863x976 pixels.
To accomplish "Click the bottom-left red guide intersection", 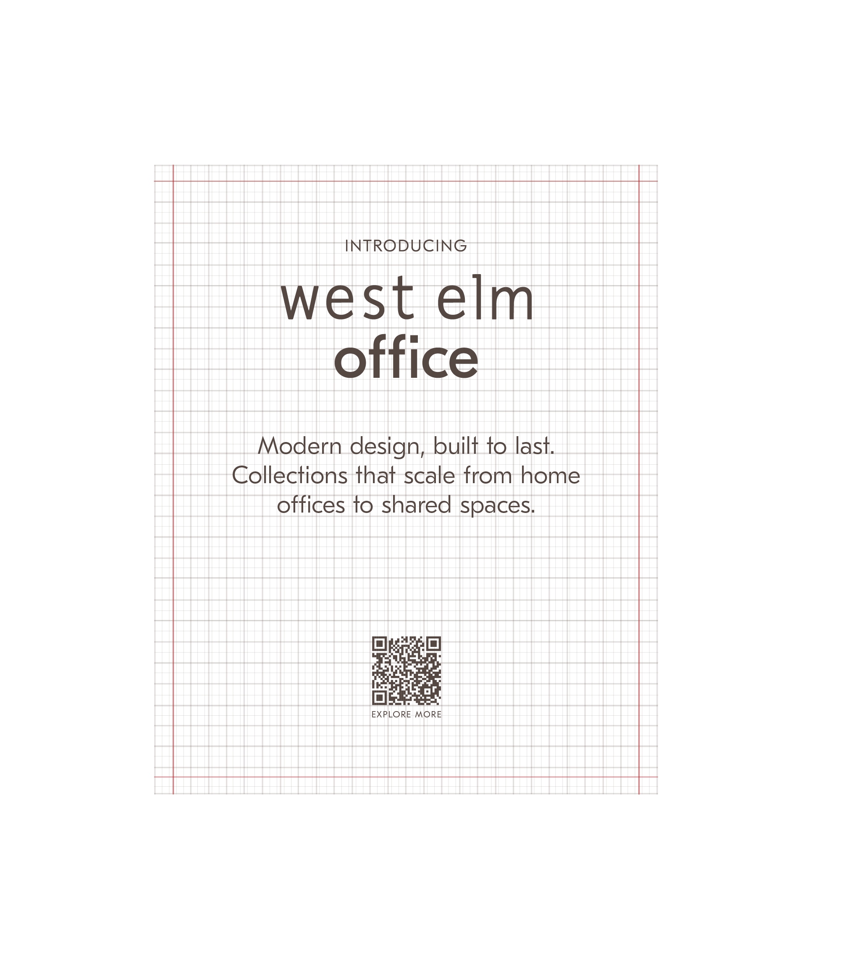I will coord(173,777).
